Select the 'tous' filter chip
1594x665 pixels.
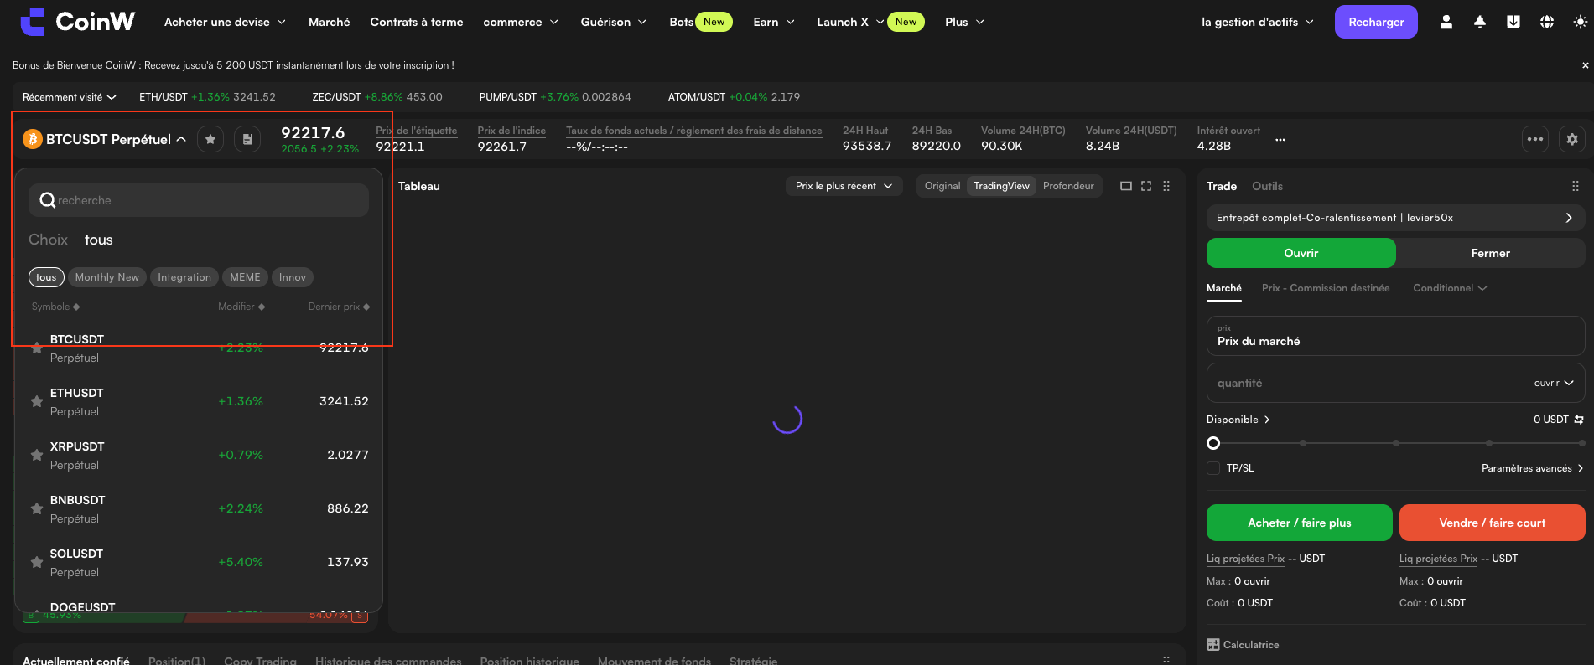(x=46, y=277)
